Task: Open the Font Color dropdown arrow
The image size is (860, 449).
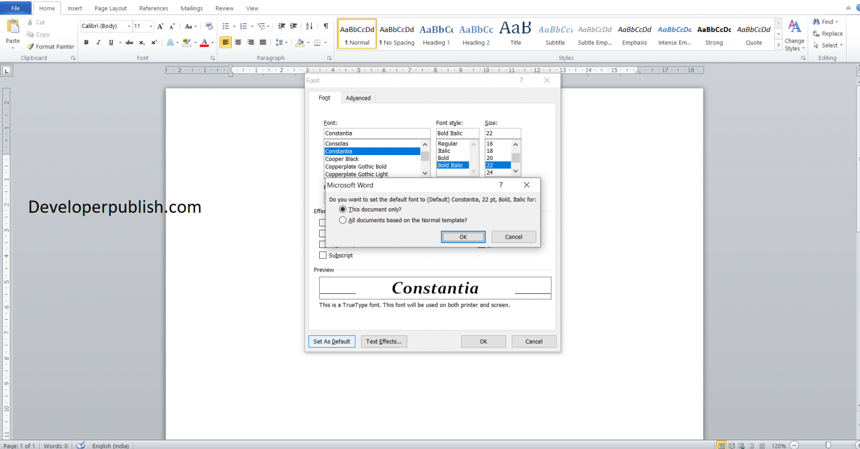Action: click(212, 42)
